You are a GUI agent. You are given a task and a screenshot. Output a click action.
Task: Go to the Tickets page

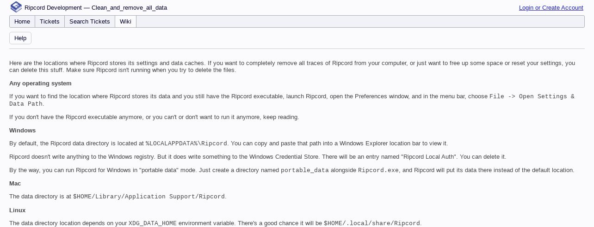click(x=49, y=22)
